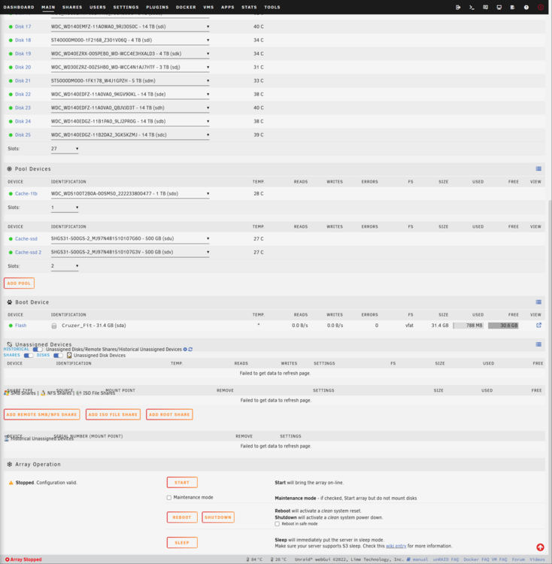Open Cache-ssd 2 device dropdown
This screenshot has width=552, height=564.
130,252
